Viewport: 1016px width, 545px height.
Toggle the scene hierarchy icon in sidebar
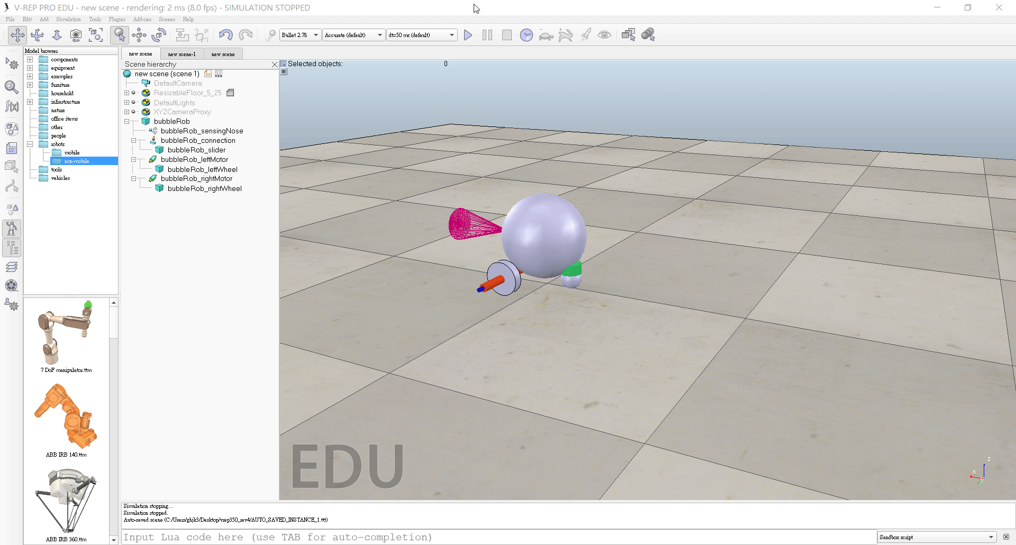[x=12, y=248]
